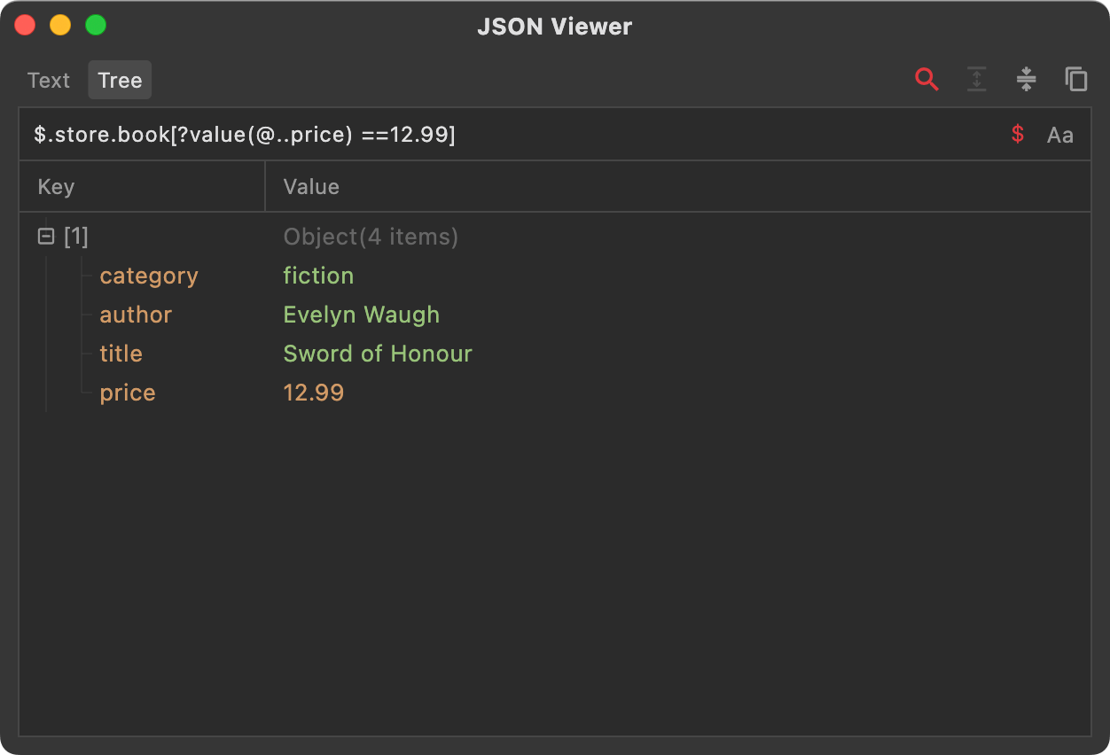
Task: Toggle the Aa match case option
Action: tap(1059, 135)
